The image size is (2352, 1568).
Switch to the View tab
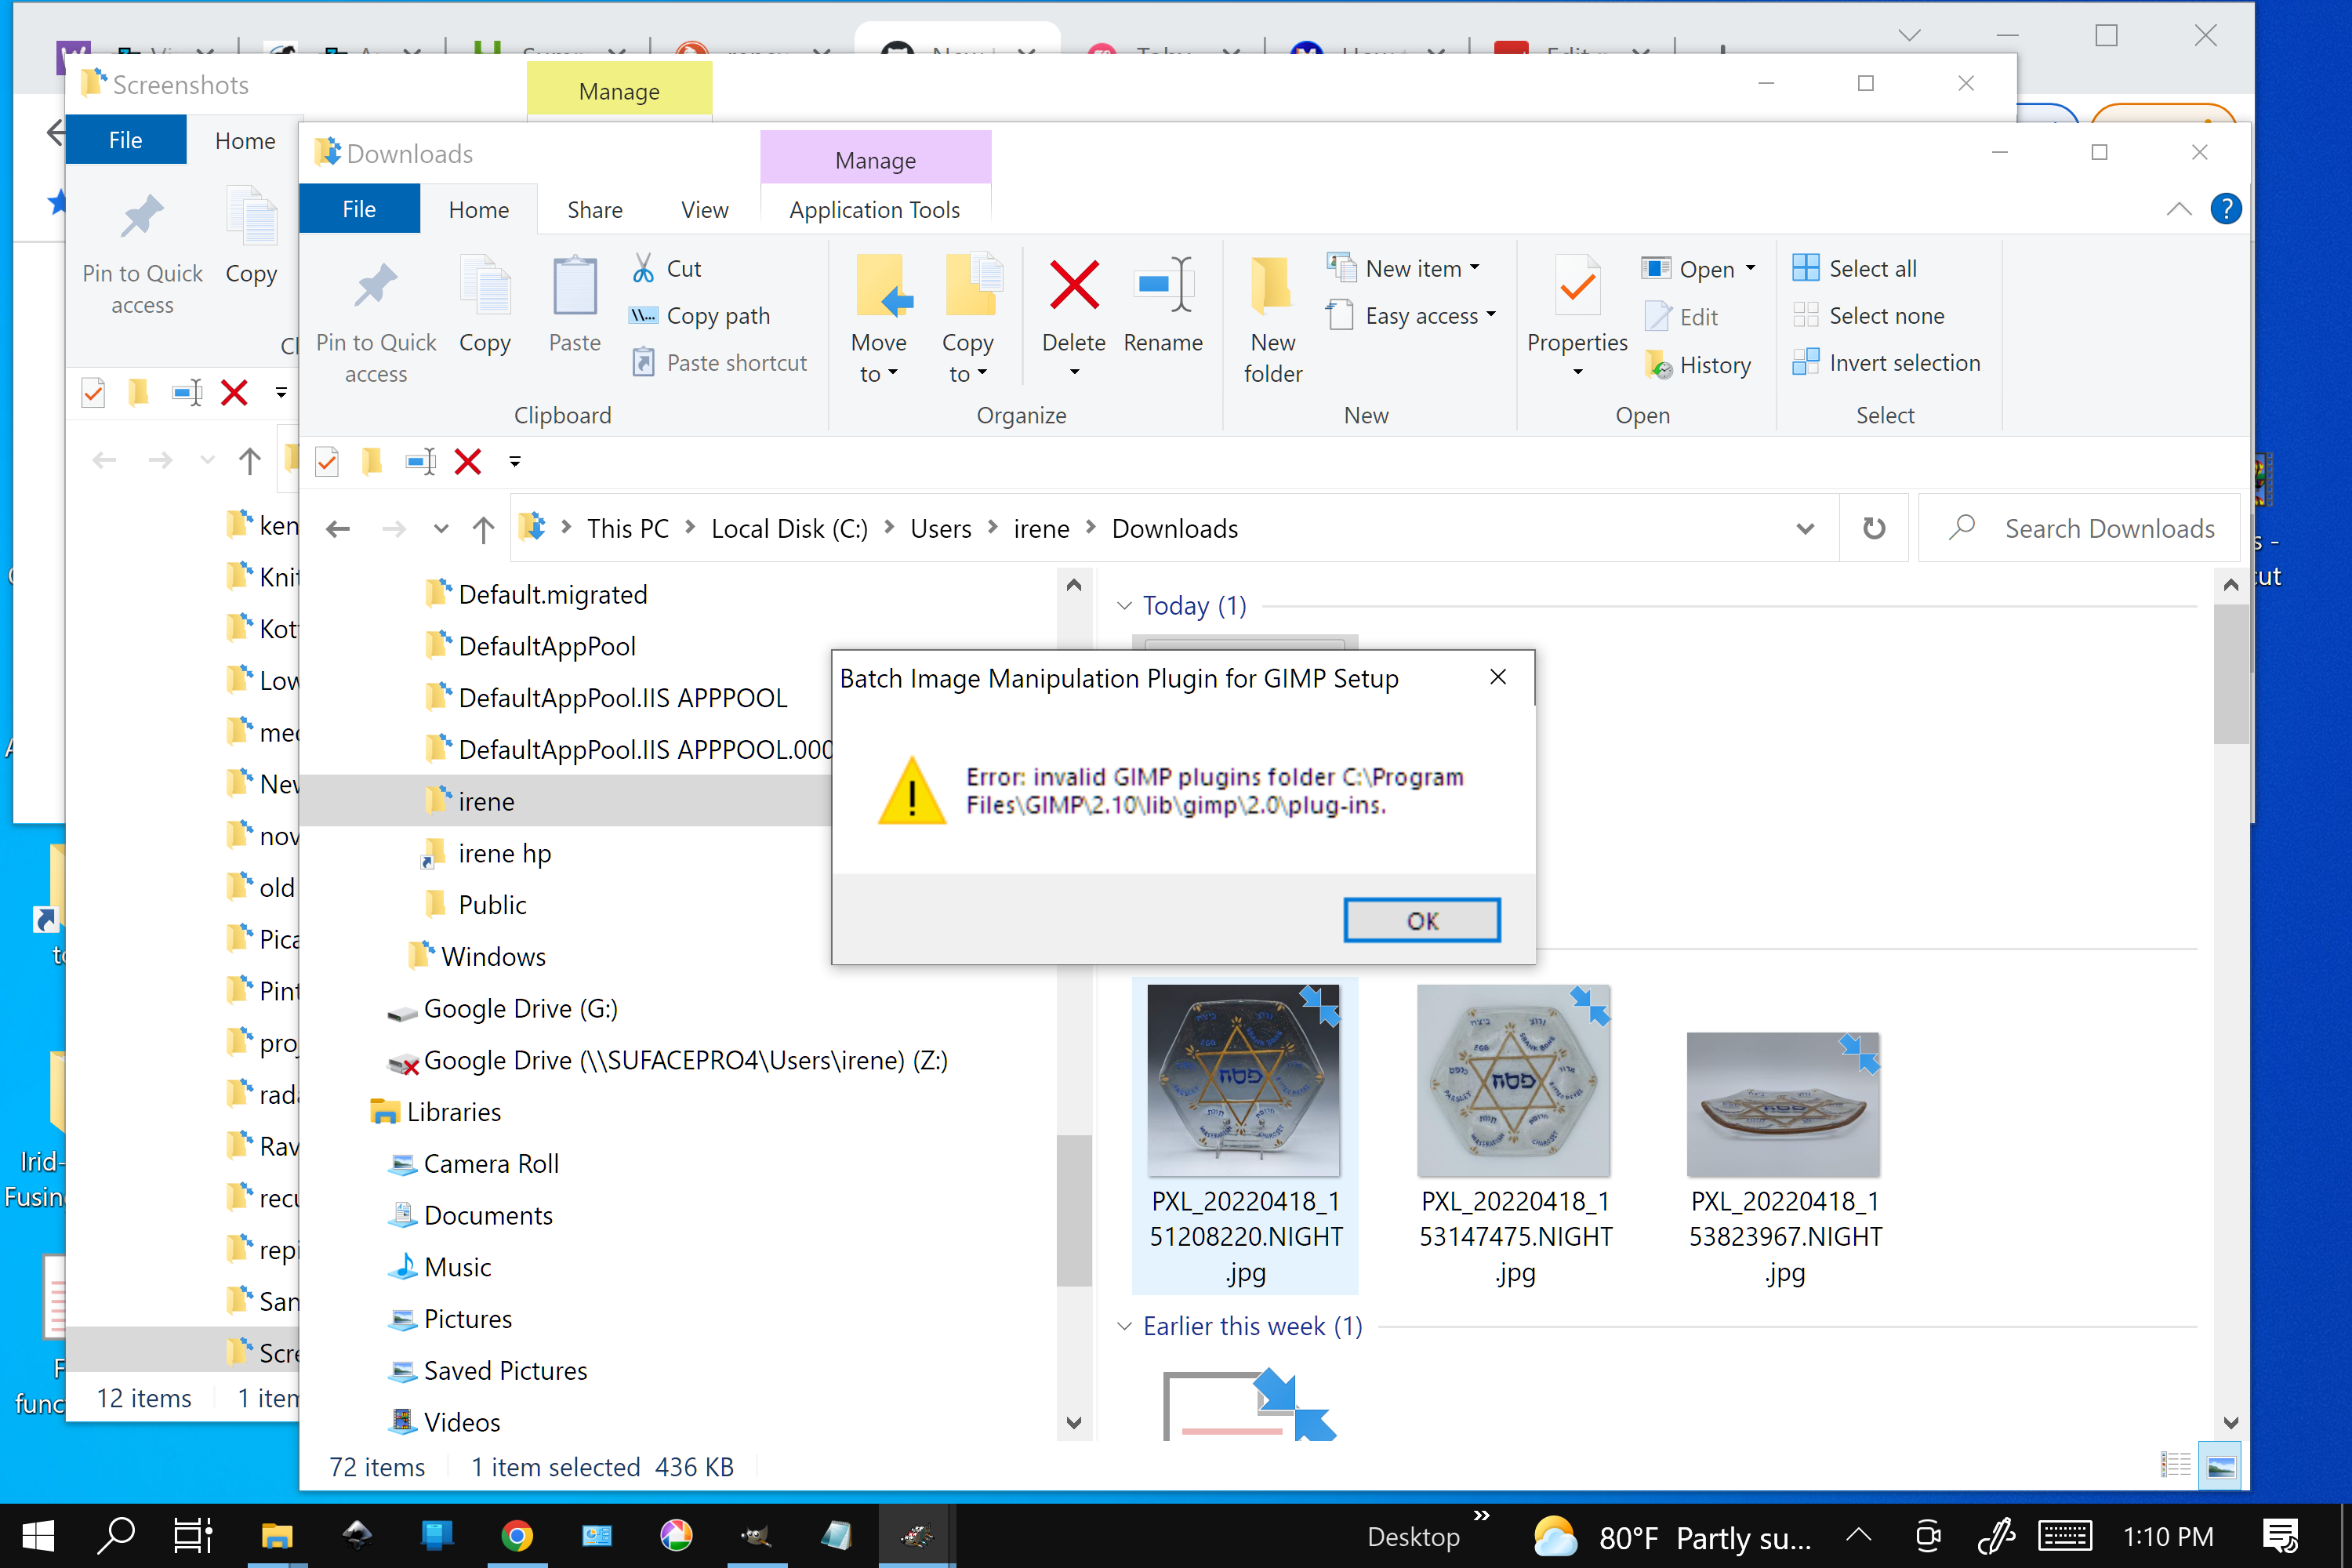[x=704, y=209]
